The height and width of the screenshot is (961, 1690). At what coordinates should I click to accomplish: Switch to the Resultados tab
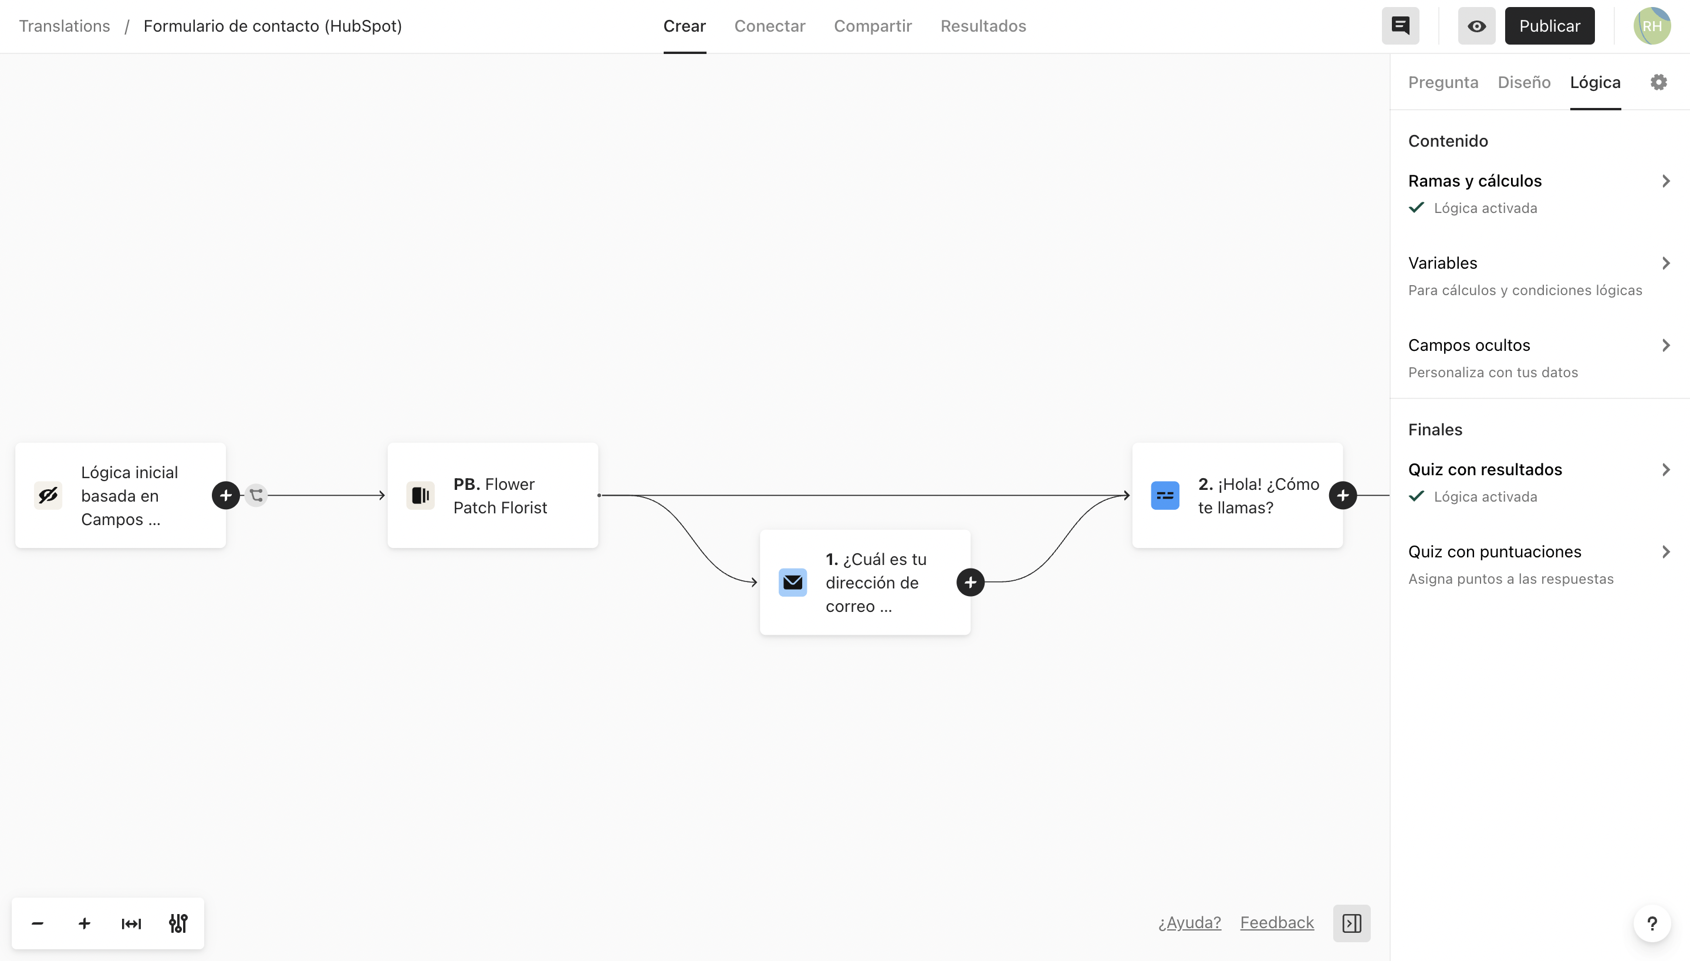(983, 26)
